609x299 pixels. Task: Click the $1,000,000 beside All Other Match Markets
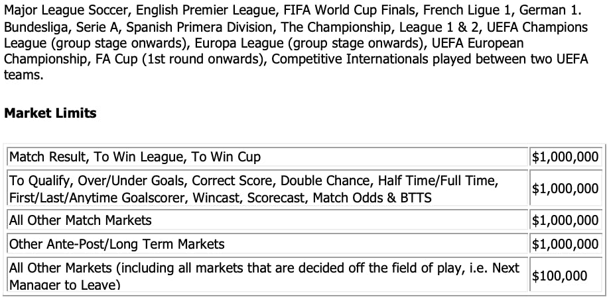565,220
